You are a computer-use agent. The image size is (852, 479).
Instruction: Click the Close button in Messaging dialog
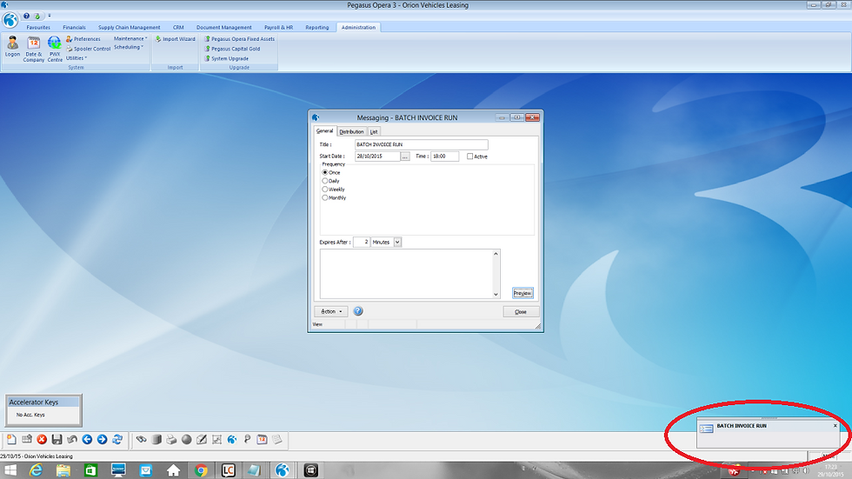521,312
